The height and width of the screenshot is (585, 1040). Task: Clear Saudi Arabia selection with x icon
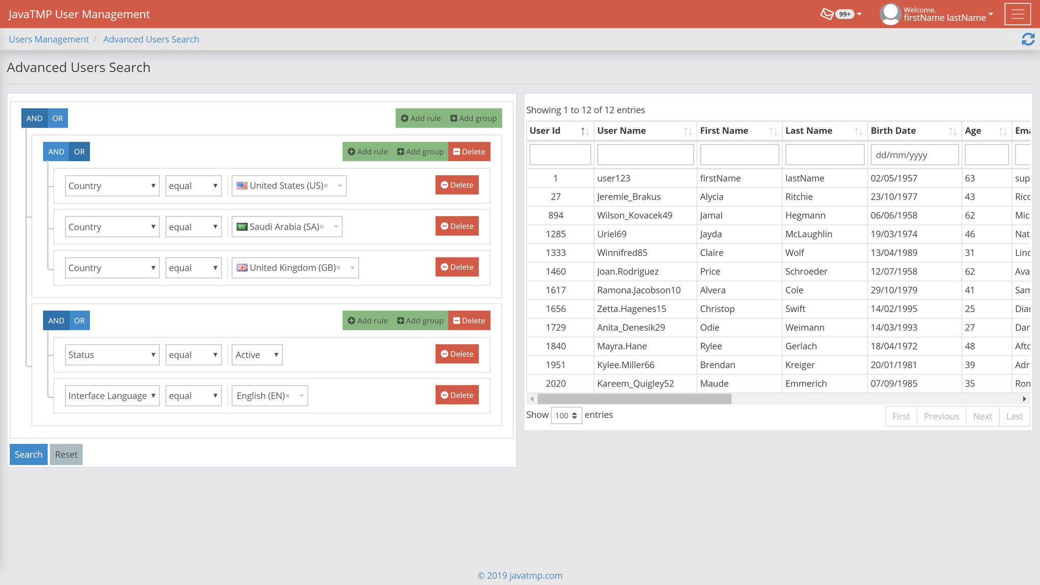coord(321,227)
